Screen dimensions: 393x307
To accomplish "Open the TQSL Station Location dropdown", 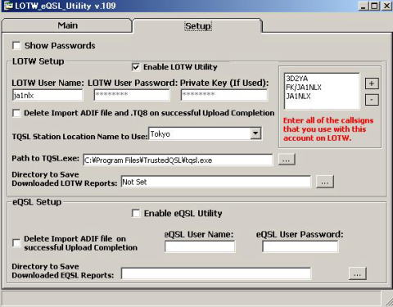I will tap(255, 133).
